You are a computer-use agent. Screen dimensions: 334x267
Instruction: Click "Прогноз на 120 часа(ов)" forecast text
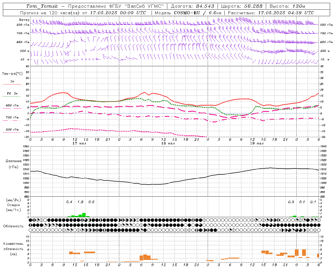(50, 13)
